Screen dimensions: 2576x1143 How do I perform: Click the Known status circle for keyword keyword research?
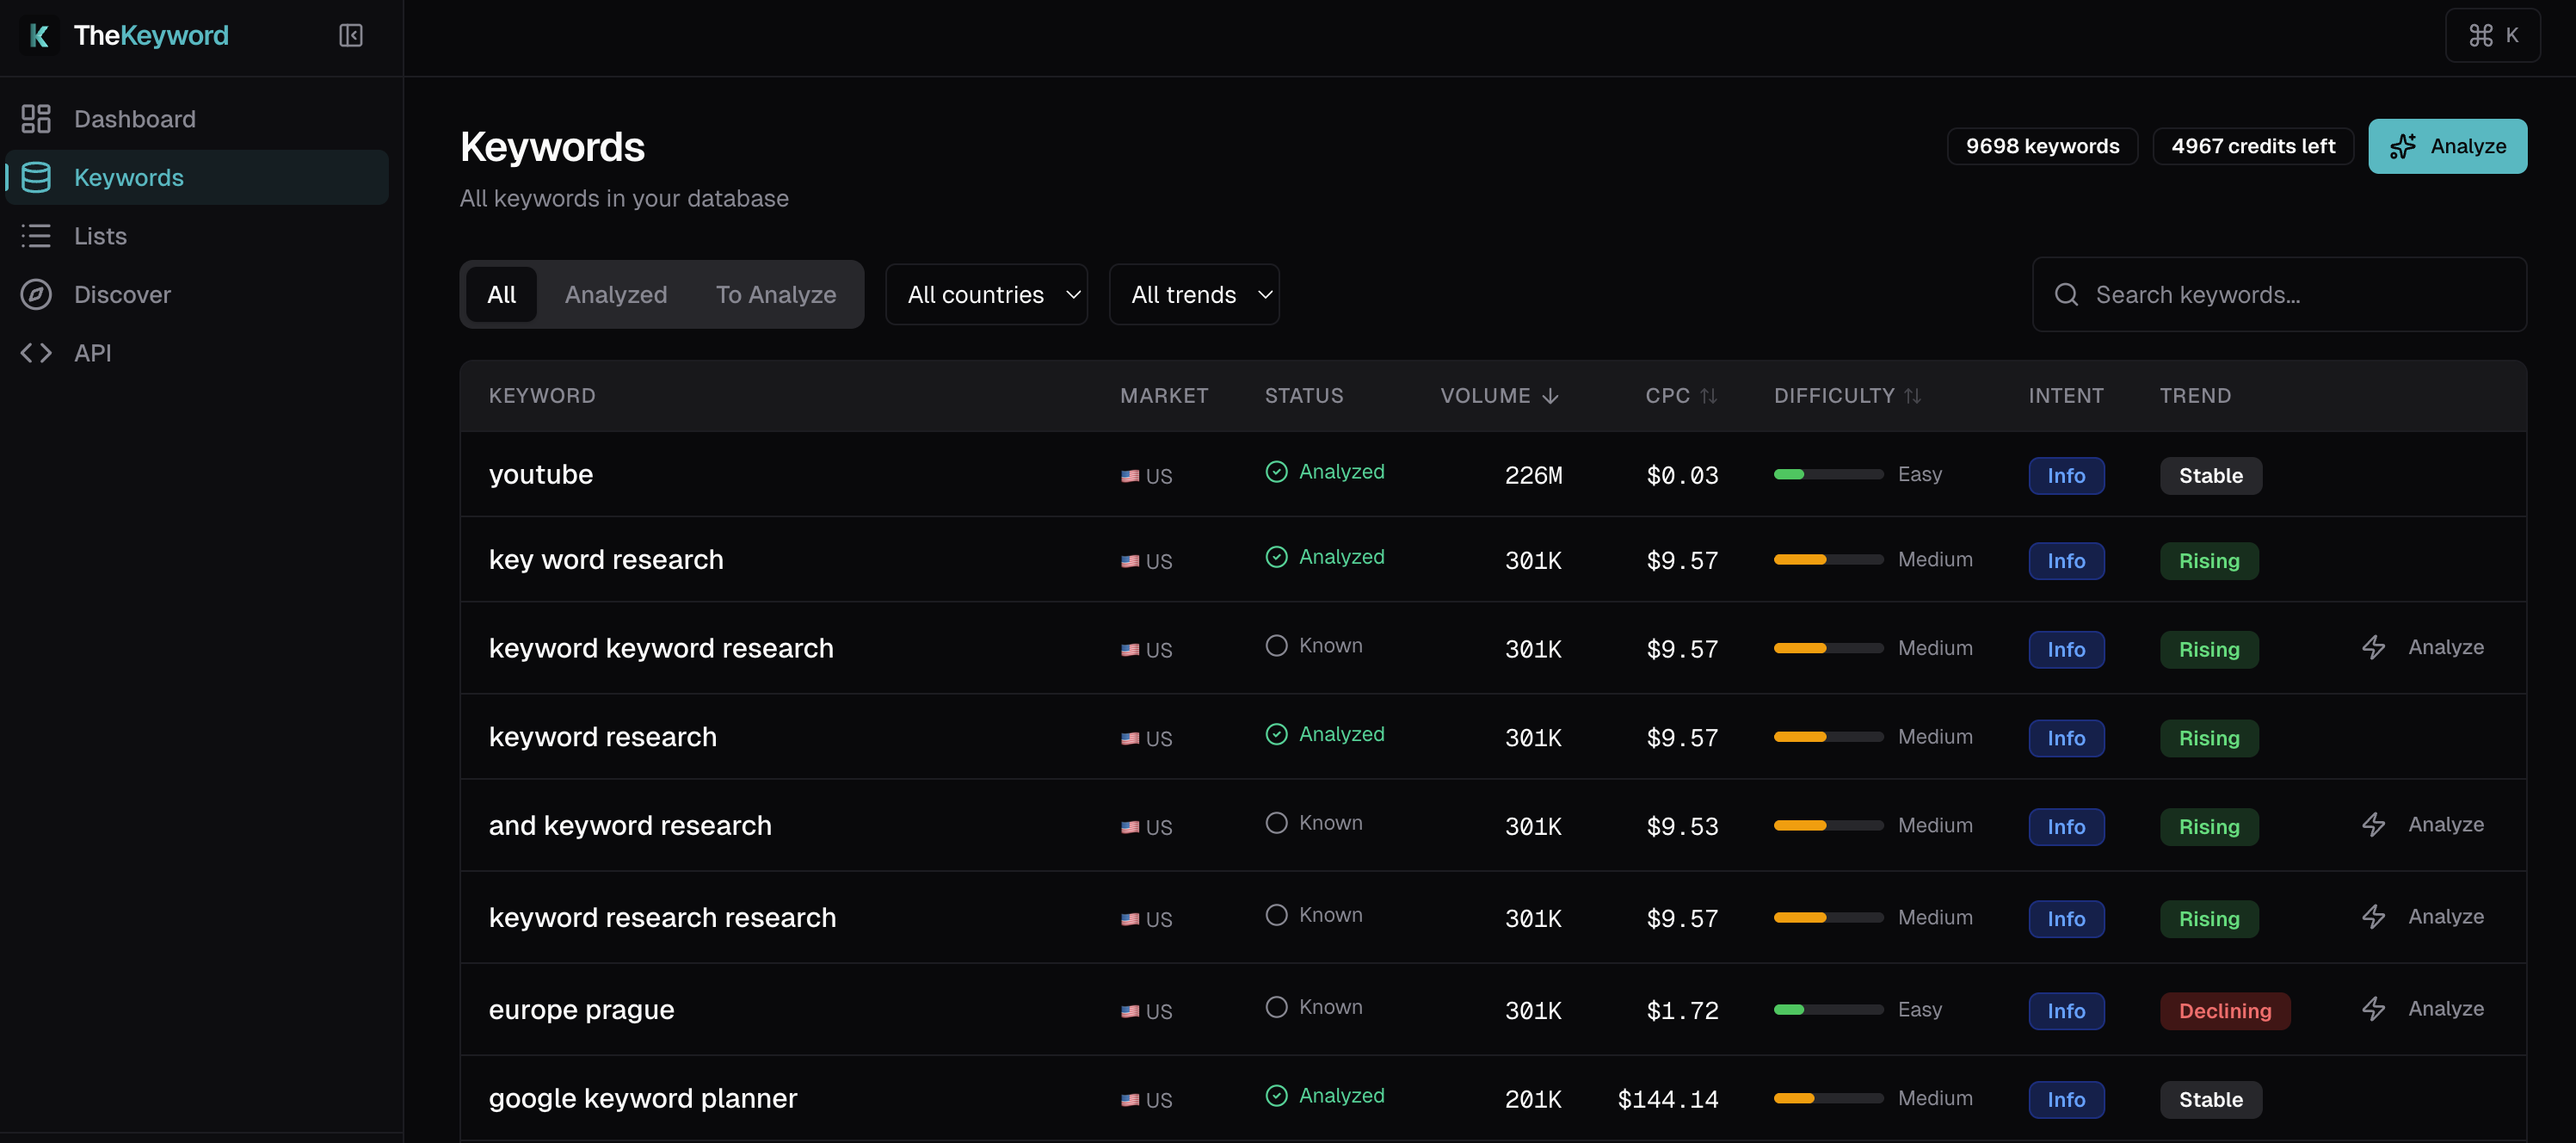1276,645
